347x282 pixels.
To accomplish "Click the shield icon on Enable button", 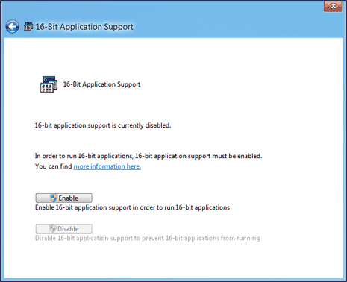I will 54,198.
